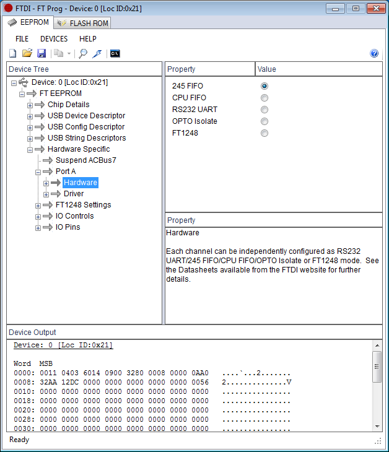
Task: Click the Program Devices lightning icon
Action: click(97, 53)
